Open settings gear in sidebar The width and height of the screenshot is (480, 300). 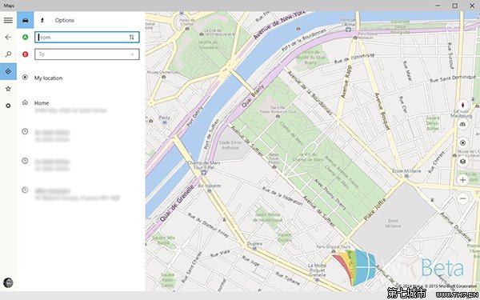(8, 106)
